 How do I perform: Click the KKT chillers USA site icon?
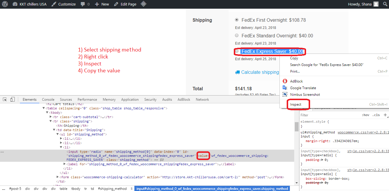15,4
